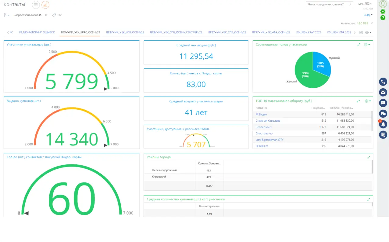Open the green system designer gear
The height and width of the screenshot is (242, 389).
click(x=383, y=12)
